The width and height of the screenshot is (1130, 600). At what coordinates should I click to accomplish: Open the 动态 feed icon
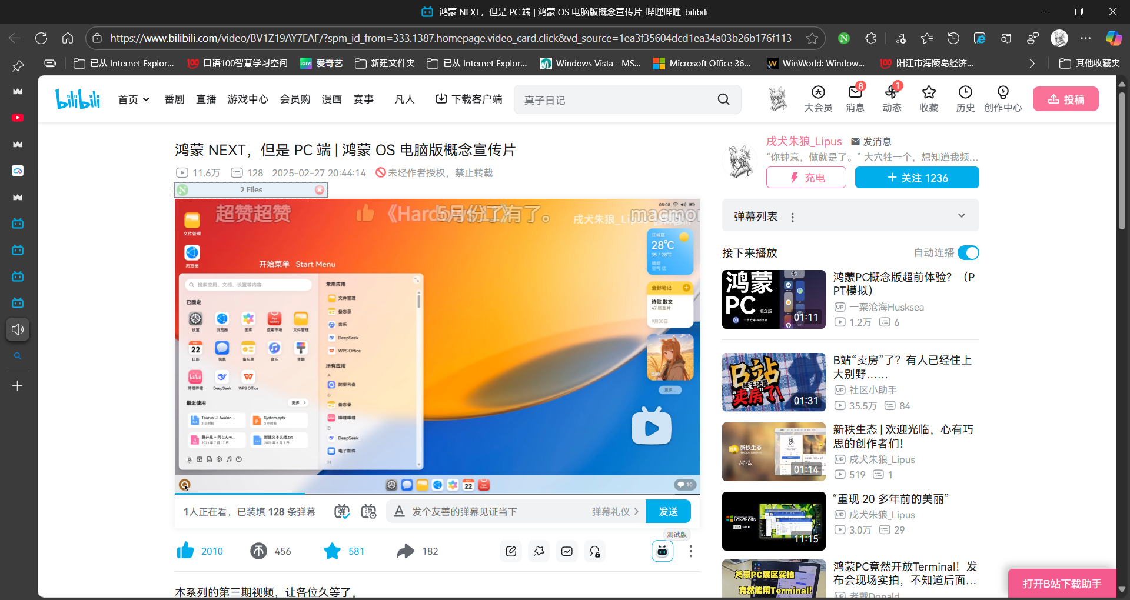(x=892, y=99)
